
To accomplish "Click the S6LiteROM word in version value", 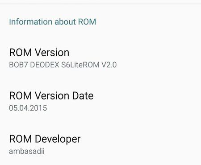I will tap(80, 65).
